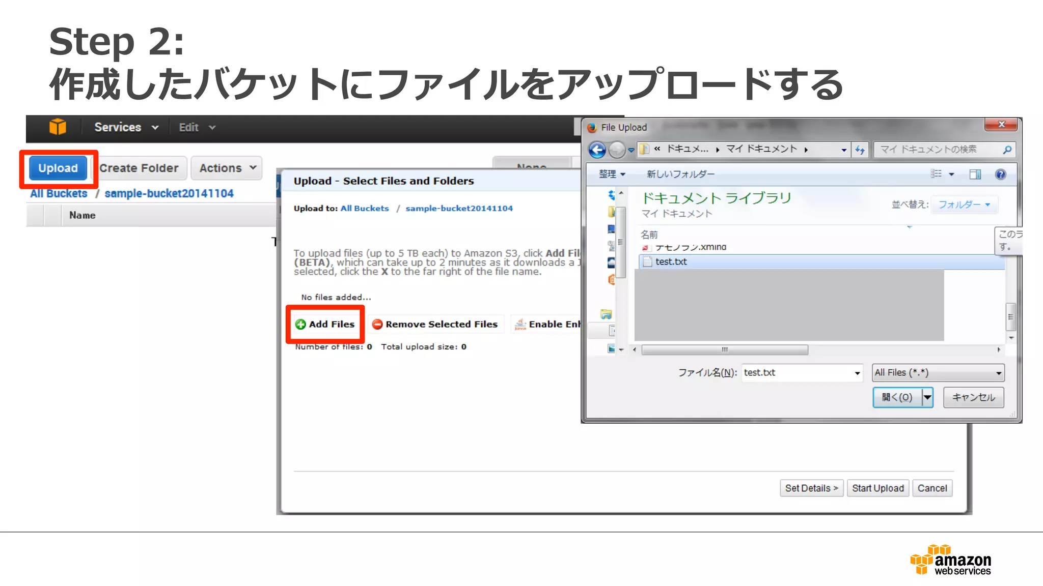
Task: Open sample-bucket20141104 link in Upload dialog
Action: point(459,208)
